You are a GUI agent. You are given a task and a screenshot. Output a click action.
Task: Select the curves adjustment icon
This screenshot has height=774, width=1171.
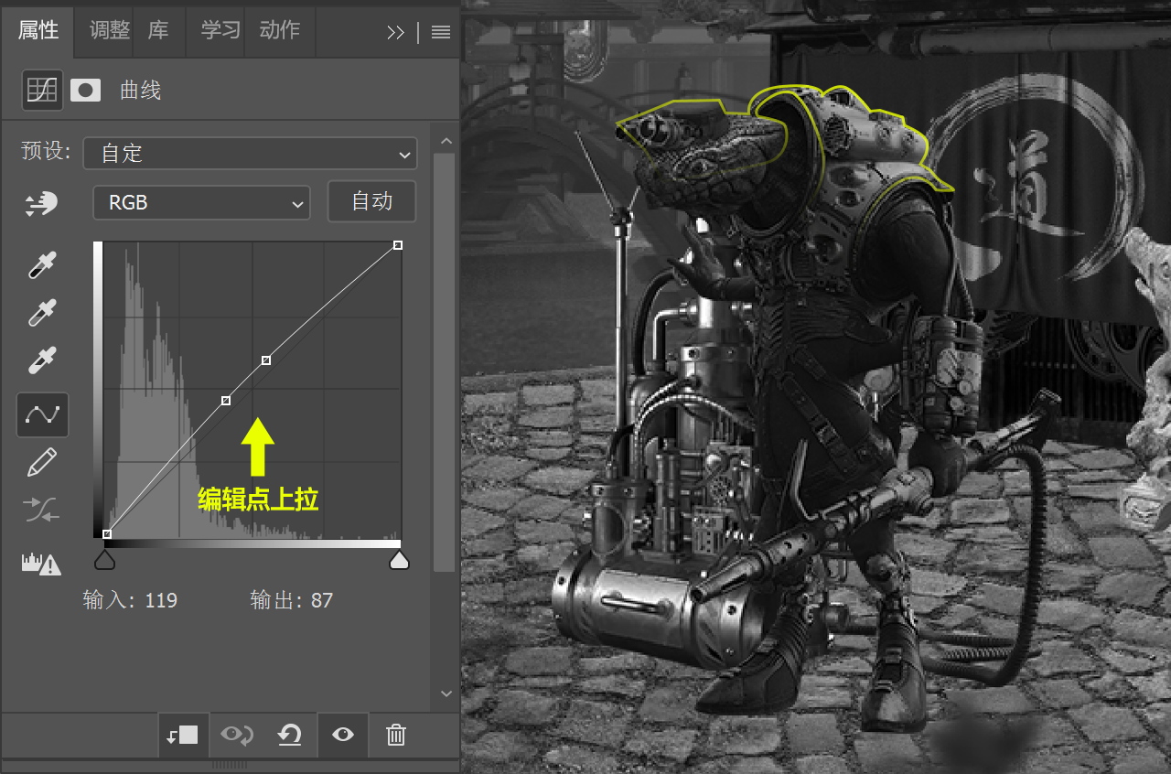[42, 90]
